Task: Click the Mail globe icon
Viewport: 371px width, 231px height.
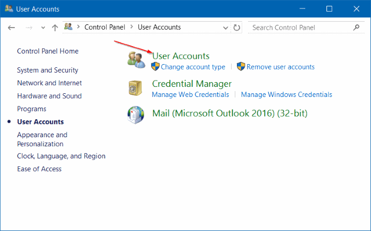Action: click(136, 115)
